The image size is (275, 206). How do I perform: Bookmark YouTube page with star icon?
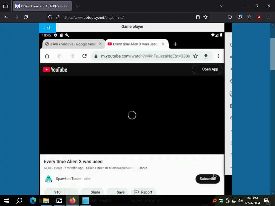coord(196,56)
